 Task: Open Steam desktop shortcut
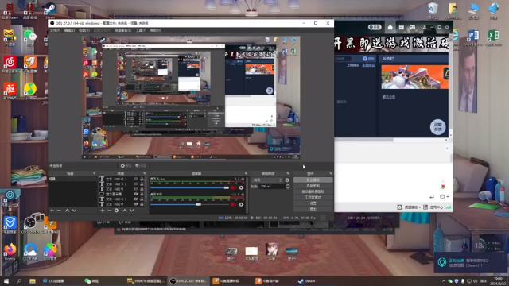tap(50, 10)
